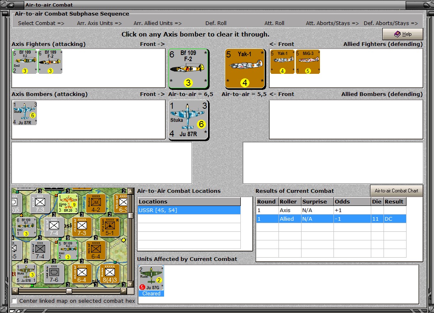The image size is (434, 313).
Task: Click the DC result cell
Action: coord(395,219)
